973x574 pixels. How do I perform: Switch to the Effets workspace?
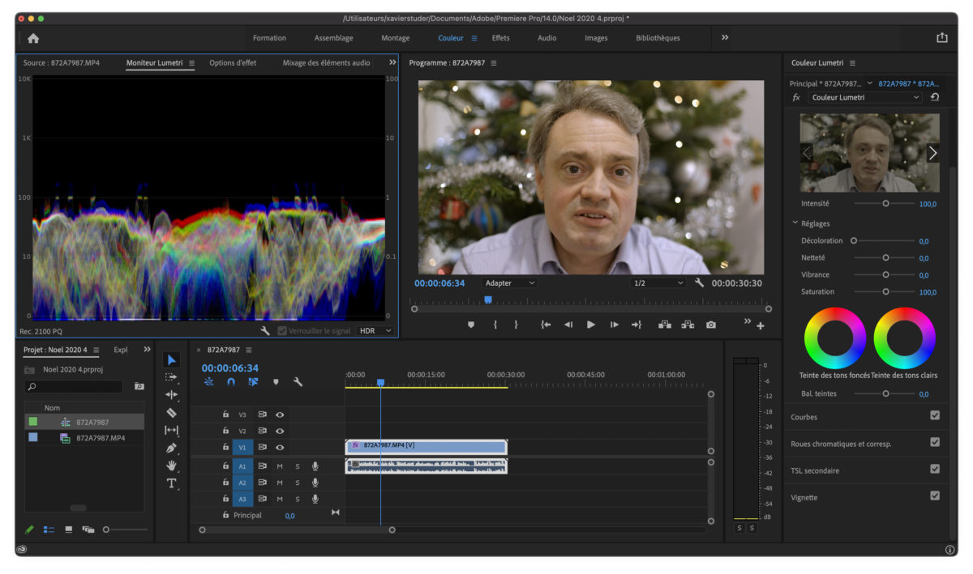(501, 38)
